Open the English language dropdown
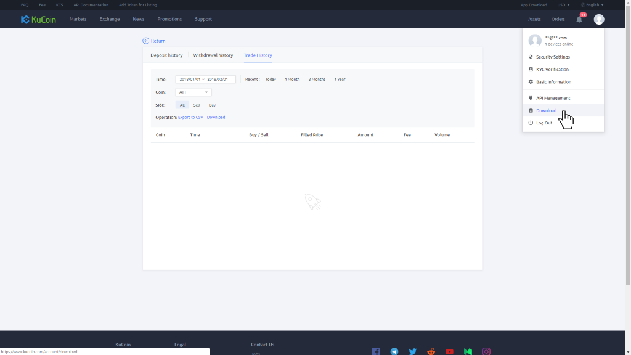 click(592, 5)
